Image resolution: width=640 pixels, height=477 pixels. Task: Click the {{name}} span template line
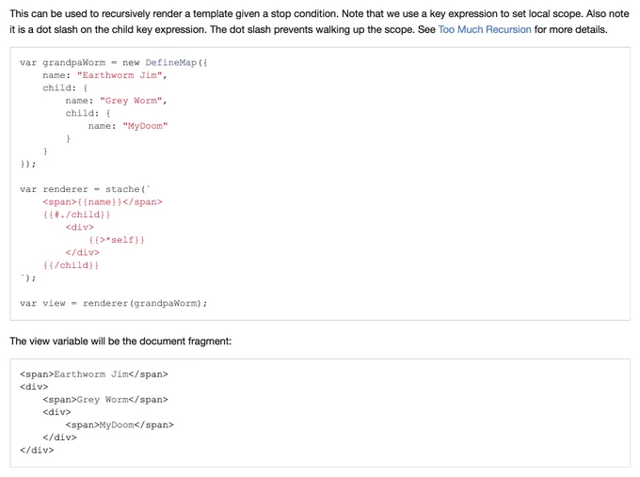[x=103, y=201]
